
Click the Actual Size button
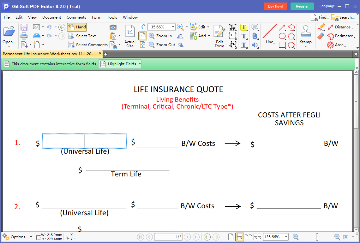point(130,36)
